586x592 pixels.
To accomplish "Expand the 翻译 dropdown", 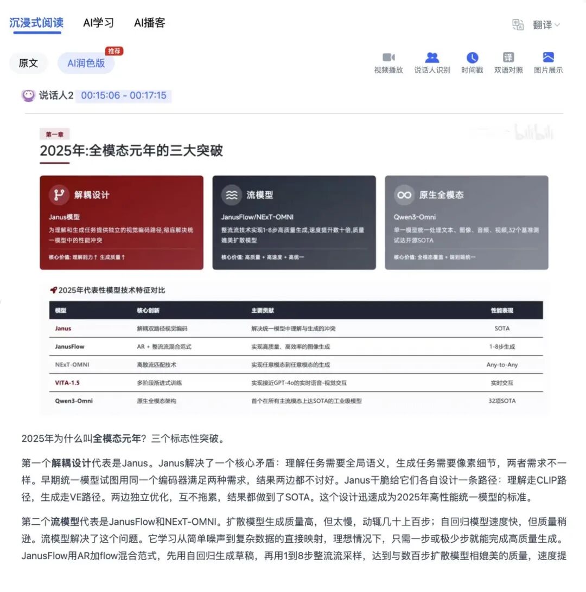I will click(x=546, y=25).
